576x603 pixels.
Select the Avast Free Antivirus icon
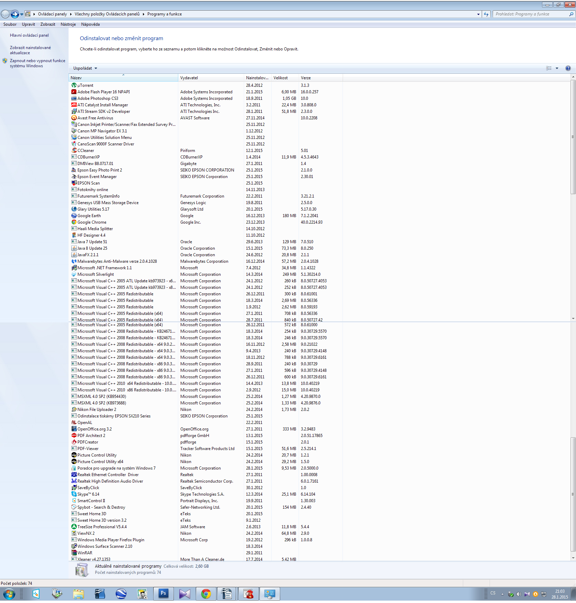[x=74, y=118]
